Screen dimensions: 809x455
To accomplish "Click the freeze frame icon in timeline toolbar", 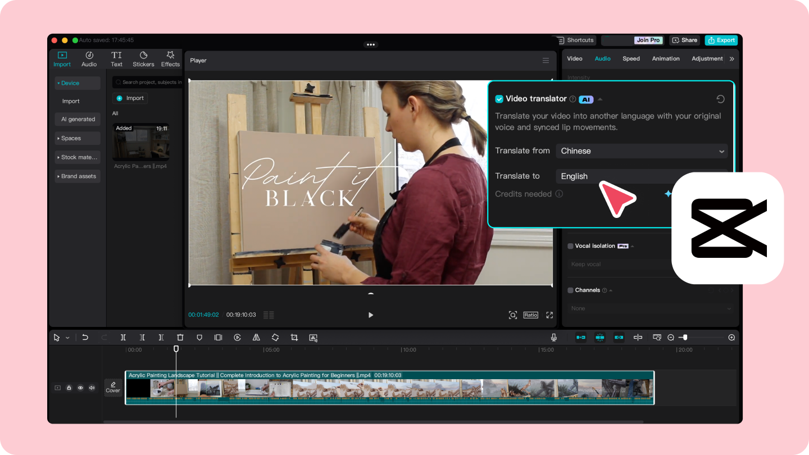I will pyautogui.click(x=218, y=338).
